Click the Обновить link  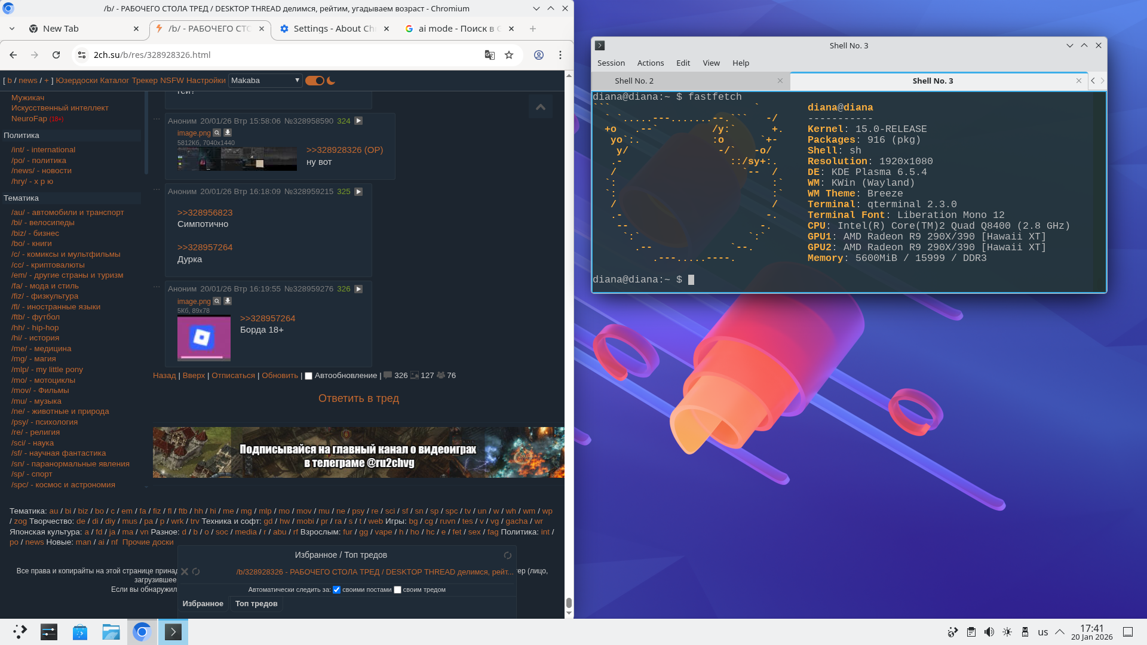280,376
